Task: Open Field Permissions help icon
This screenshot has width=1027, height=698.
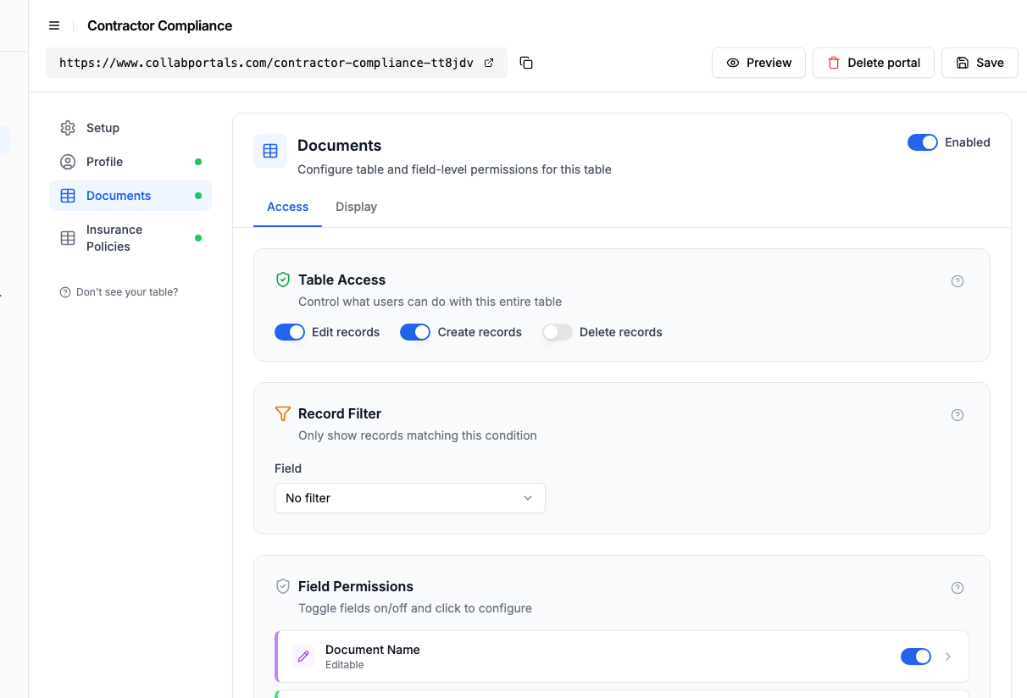Action: click(958, 588)
